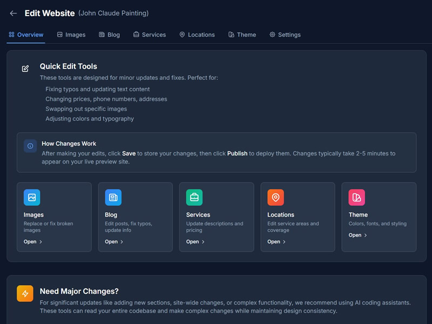Open link in the Theme card

coord(357,235)
